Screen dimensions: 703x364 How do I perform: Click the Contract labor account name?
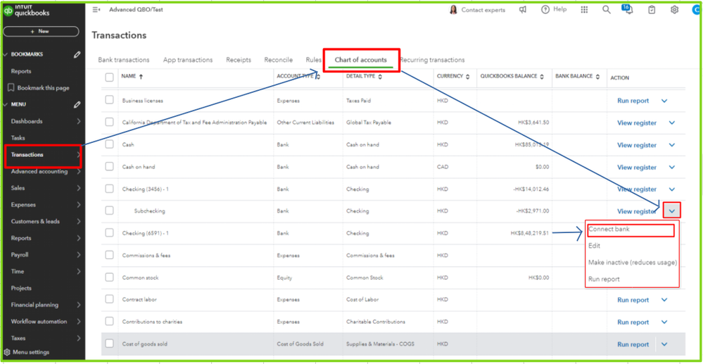139,299
